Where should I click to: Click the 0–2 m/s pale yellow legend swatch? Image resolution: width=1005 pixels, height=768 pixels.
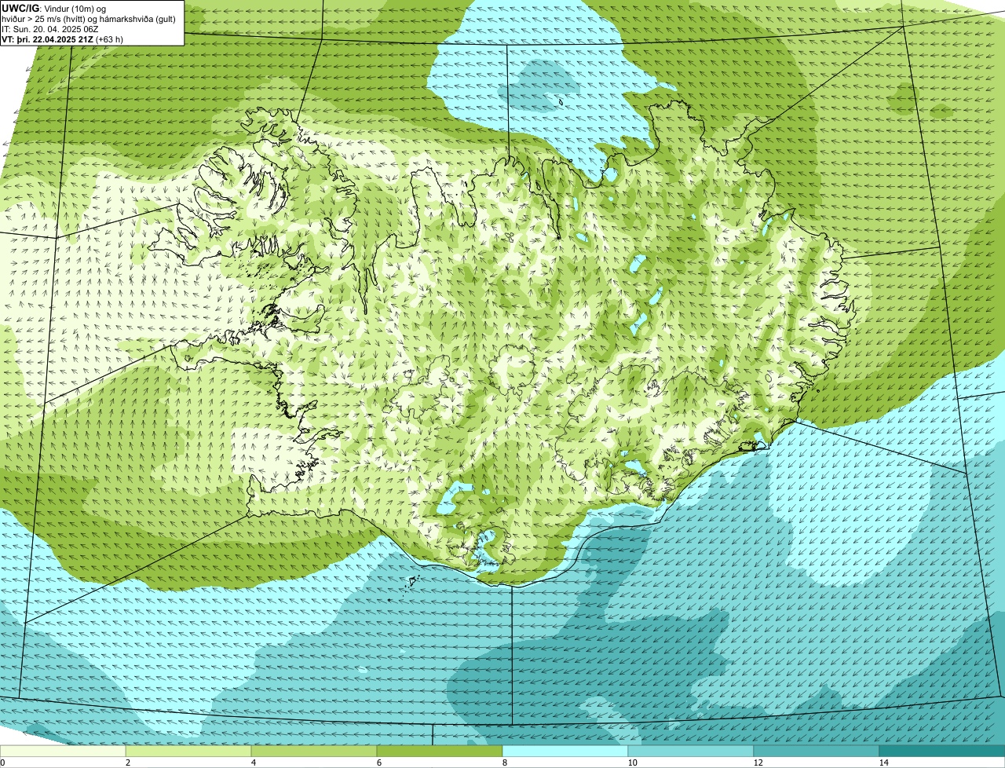[x=63, y=752]
